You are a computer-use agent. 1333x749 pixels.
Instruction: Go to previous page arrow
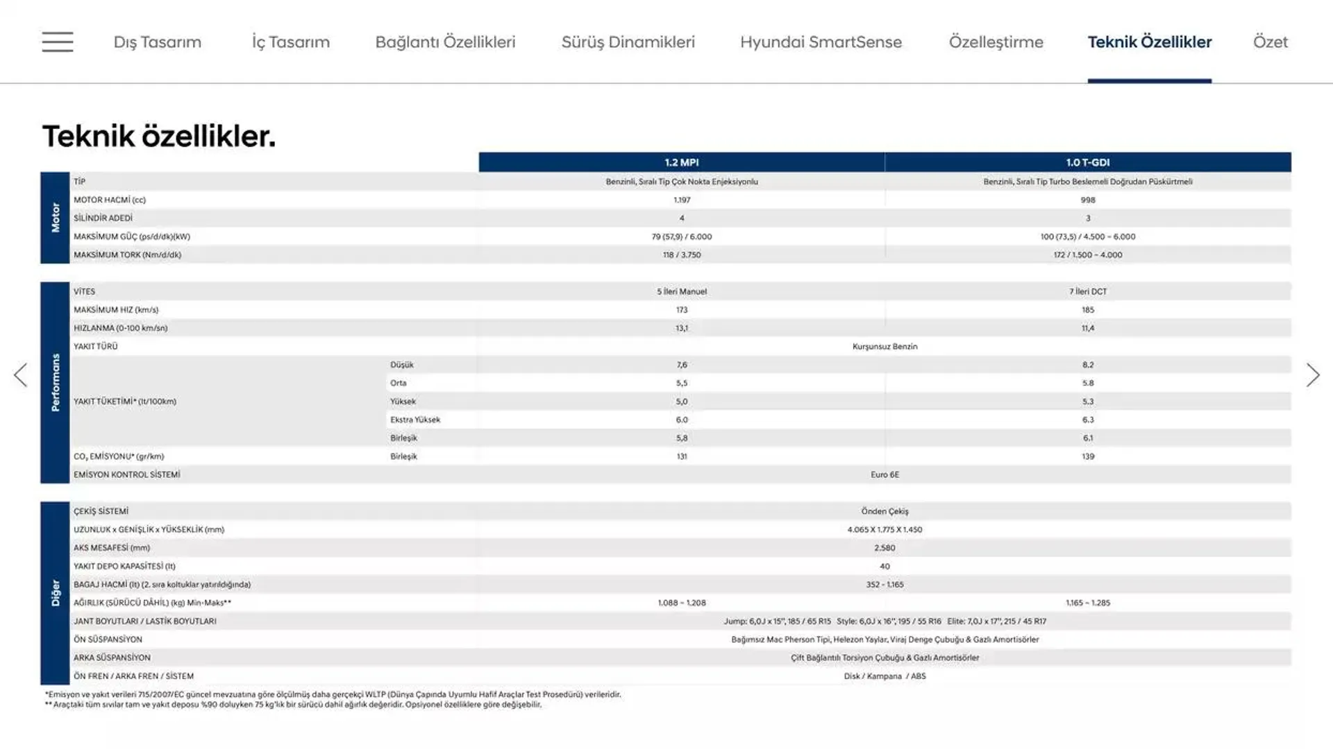click(21, 375)
